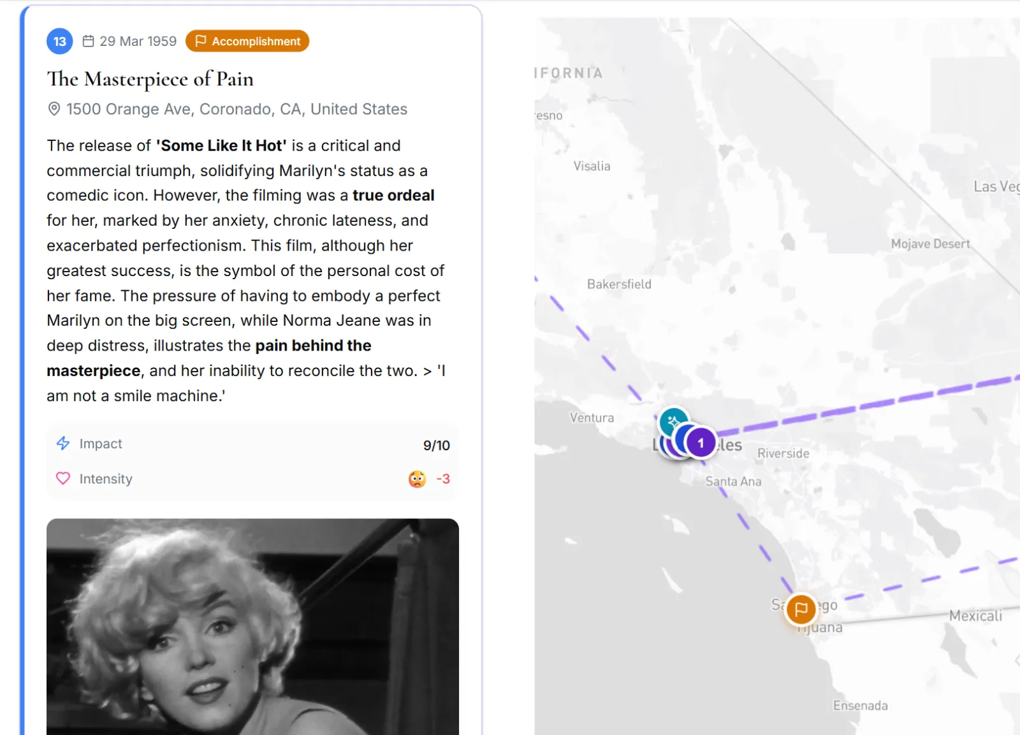1020x735 pixels.
Task: Click the location pin icon beside the address
Action: (54, 109)
